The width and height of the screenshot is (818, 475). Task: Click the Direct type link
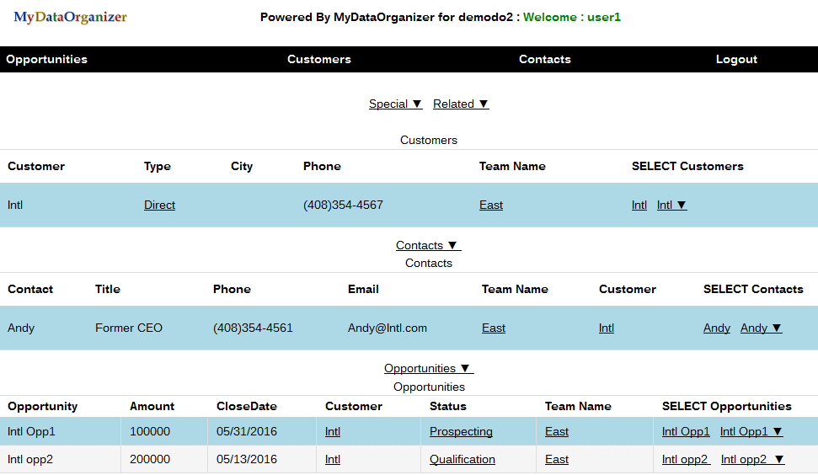click(159, 205)
